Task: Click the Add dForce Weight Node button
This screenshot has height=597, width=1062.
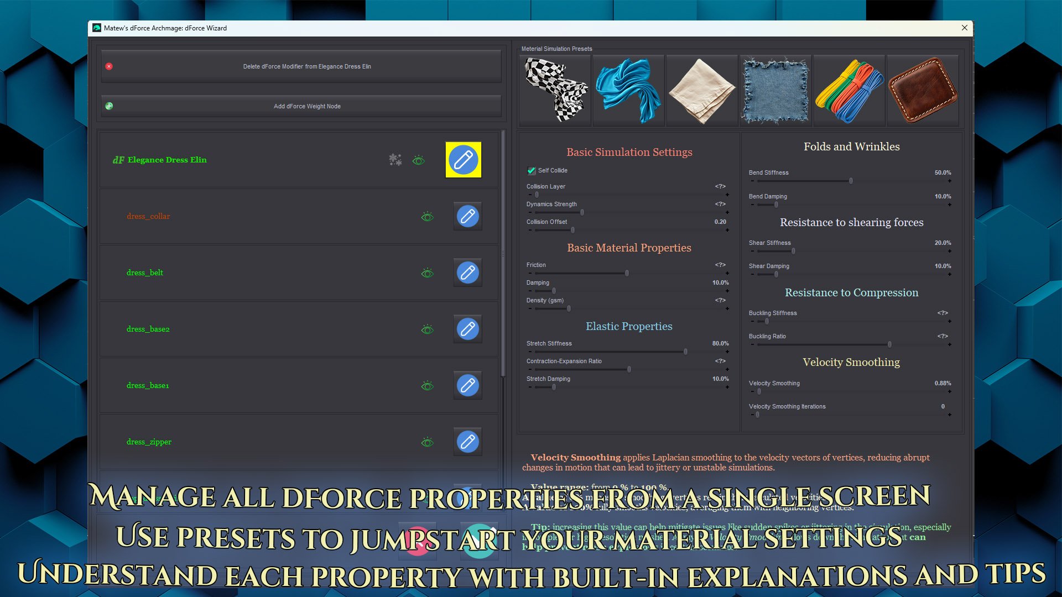Action: tap(301, 106)
